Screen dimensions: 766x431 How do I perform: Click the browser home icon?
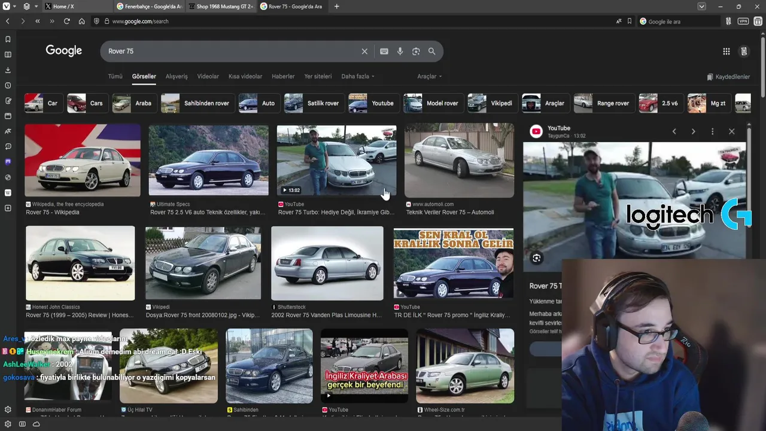[x=81, y=21]
